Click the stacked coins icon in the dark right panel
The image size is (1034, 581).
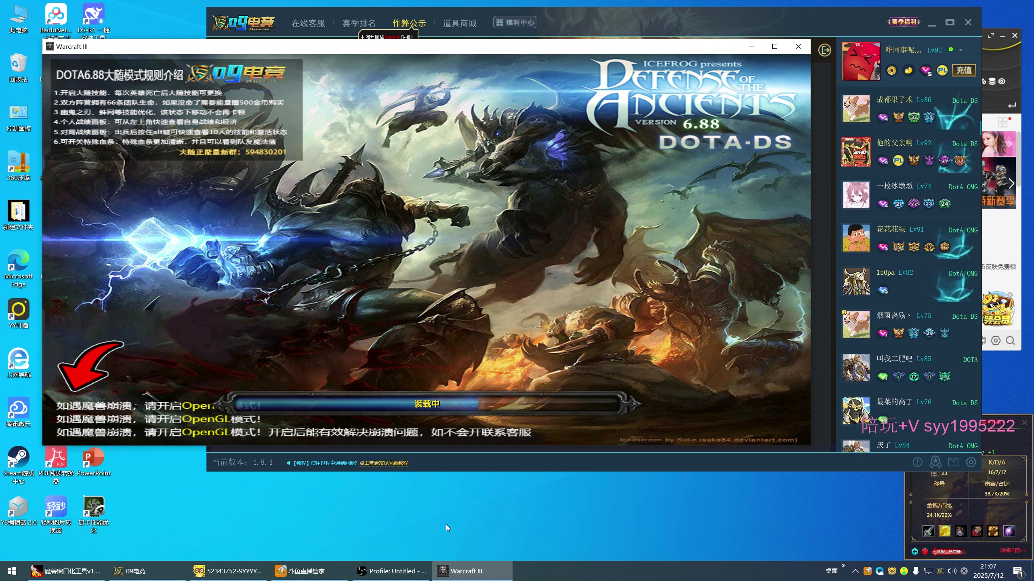click(992, 82)
